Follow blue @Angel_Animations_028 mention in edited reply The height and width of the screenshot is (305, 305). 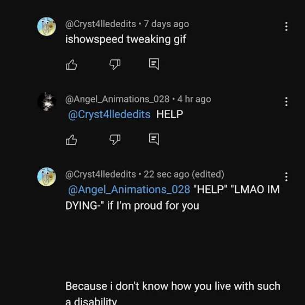pyautogui.click(x=129, y=190)
